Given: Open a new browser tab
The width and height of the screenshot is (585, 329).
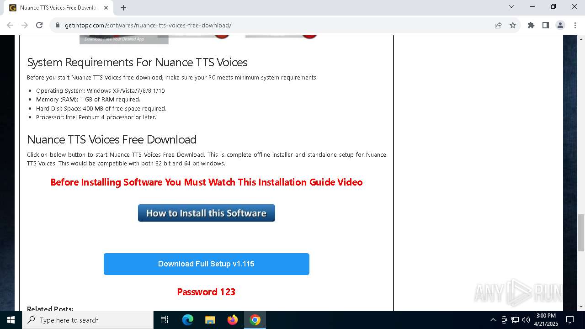Looking at the screenshot, I should 123,7.
